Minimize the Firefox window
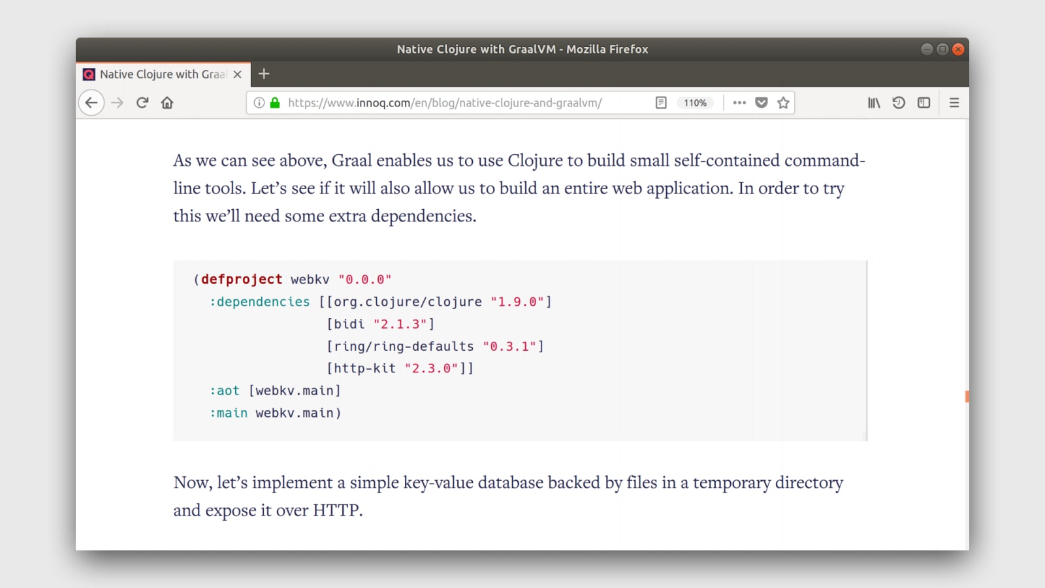Viewport: 1045px width, 588px height. [927, 49]
